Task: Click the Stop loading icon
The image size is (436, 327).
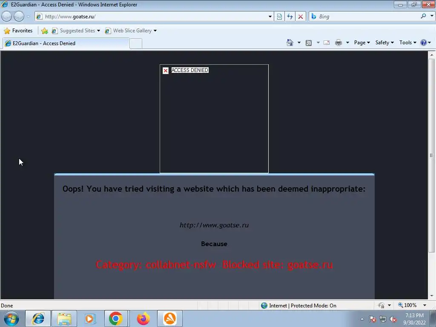Action: (301, 17)
